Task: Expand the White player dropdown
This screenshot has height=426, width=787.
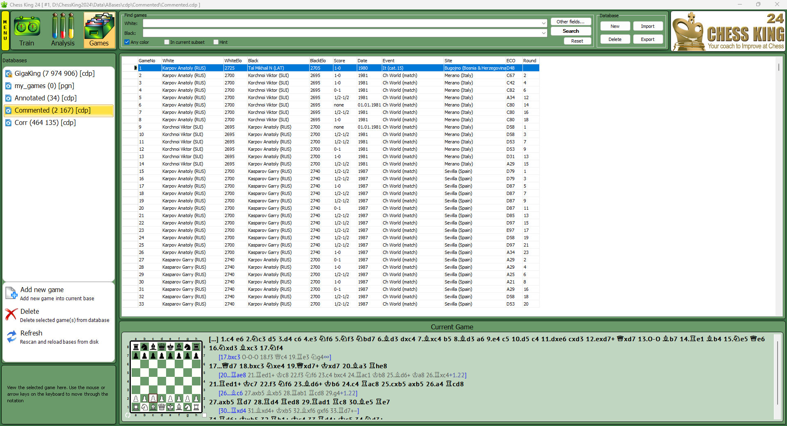Action: click(544, 23)
